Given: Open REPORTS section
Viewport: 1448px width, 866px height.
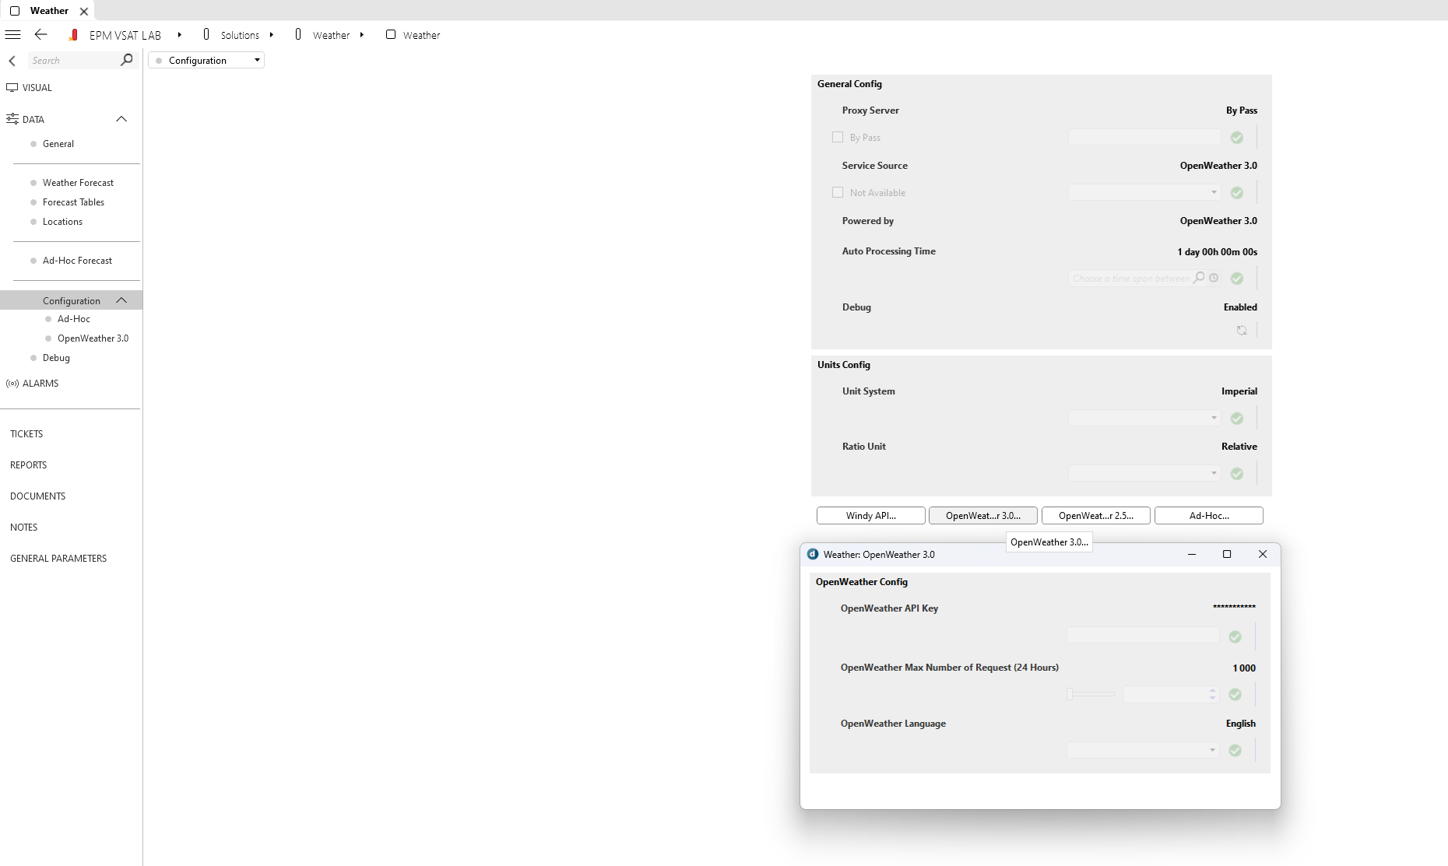Looking at the screenshot, I should point(29,465).
